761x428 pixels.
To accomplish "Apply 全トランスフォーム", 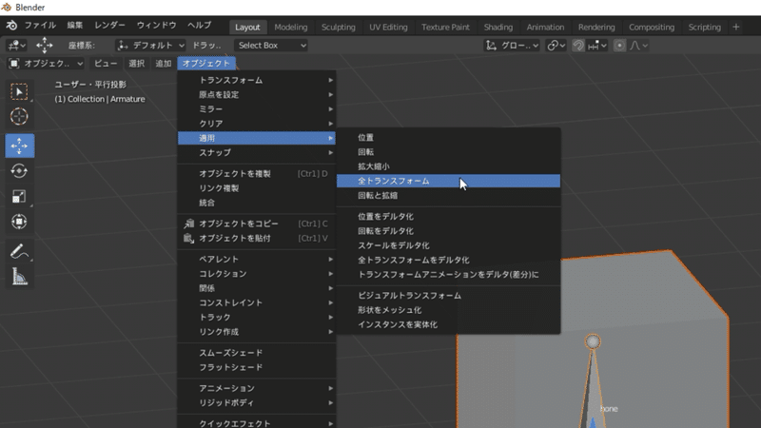I will (448, 181).
